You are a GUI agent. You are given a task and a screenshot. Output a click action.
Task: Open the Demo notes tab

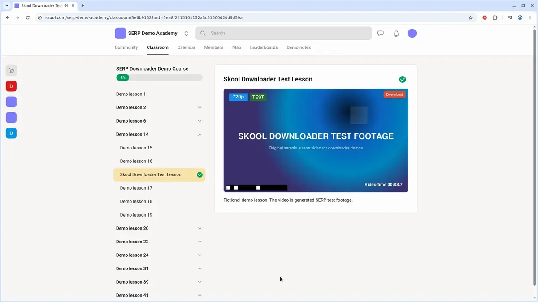[299, 47]
